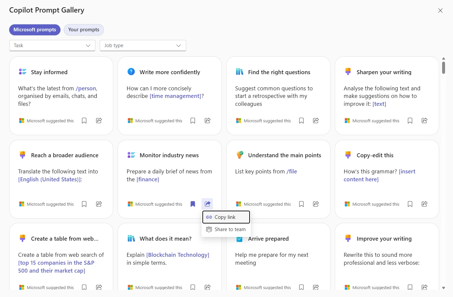Viewport: 453px width, 297px height.
Task: Share the Reach a broader audience prompt
Action: pyautogui.click(x=99, y=204)
